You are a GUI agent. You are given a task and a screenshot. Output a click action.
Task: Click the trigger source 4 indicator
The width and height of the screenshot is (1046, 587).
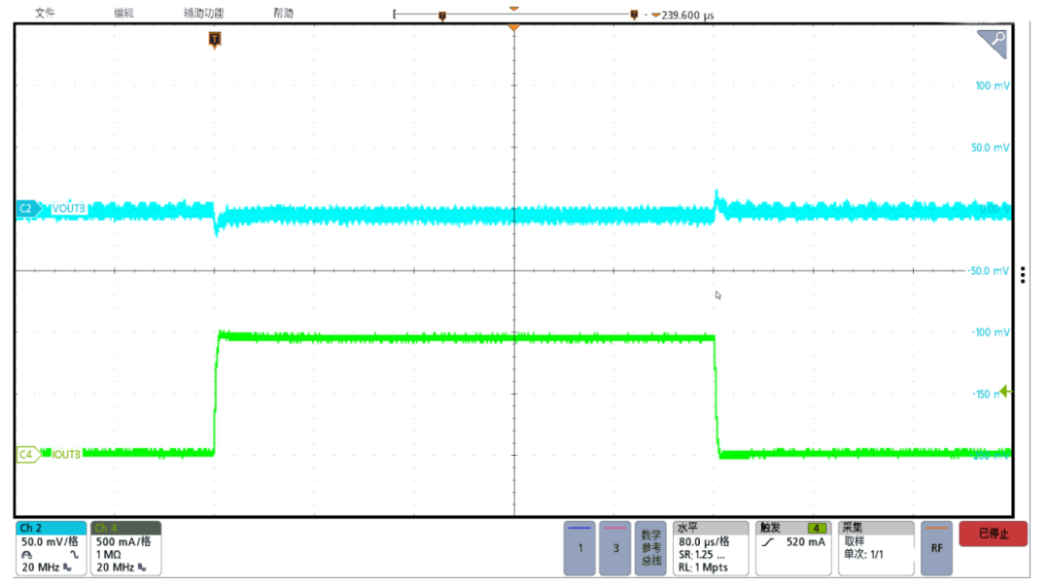click(x=816, y=528)
